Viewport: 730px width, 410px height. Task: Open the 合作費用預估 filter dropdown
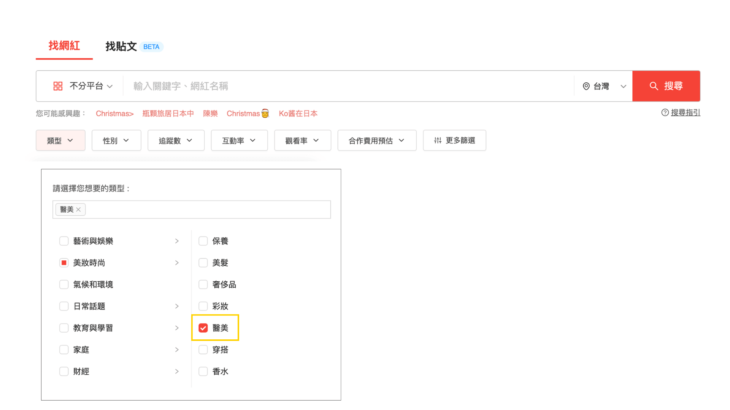coord(377,140)
